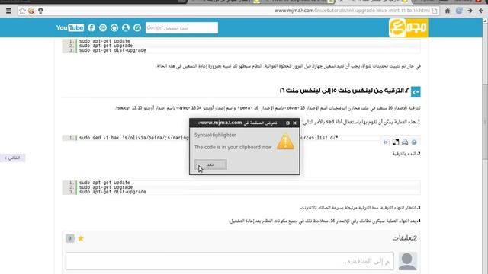Reload the page with the refresh icon

pyautogui.click(x=459, y=11)
